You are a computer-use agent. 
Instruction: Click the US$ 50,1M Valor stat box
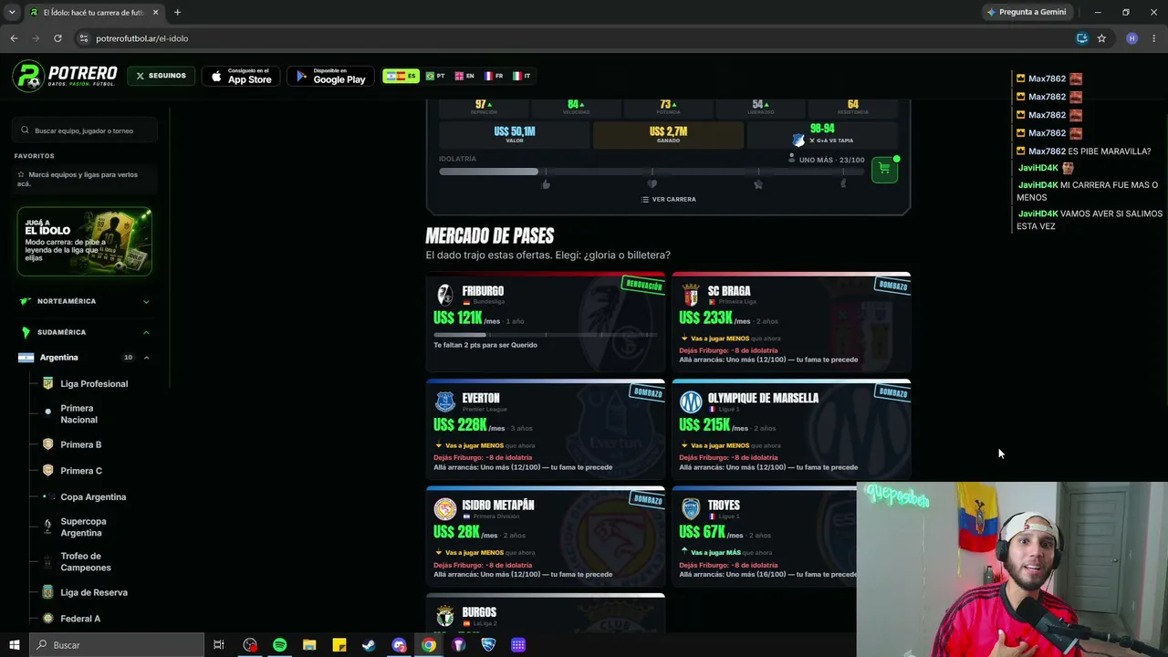click(514, 134)
